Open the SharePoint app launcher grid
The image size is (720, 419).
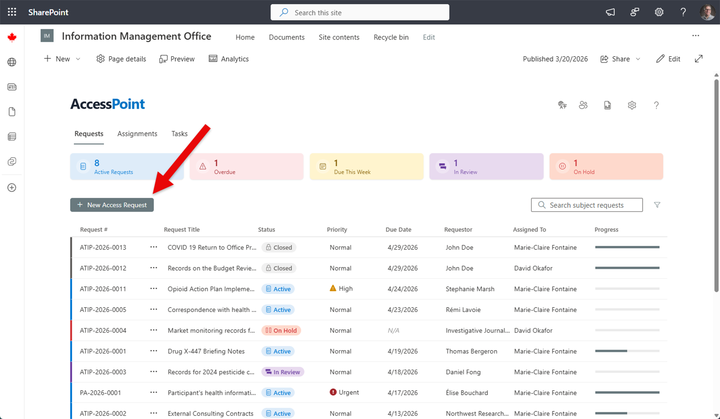pyautogui.click(x=12, y=12)
